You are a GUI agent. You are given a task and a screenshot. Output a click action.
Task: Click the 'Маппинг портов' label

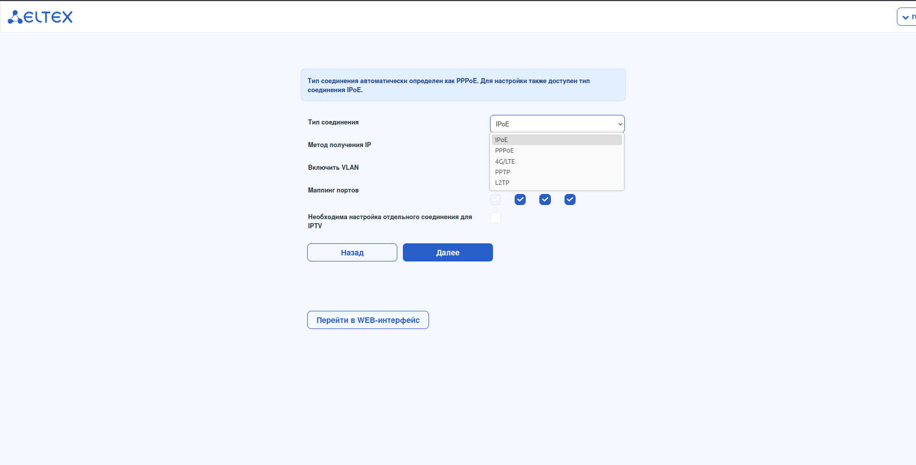pos(333,190)
